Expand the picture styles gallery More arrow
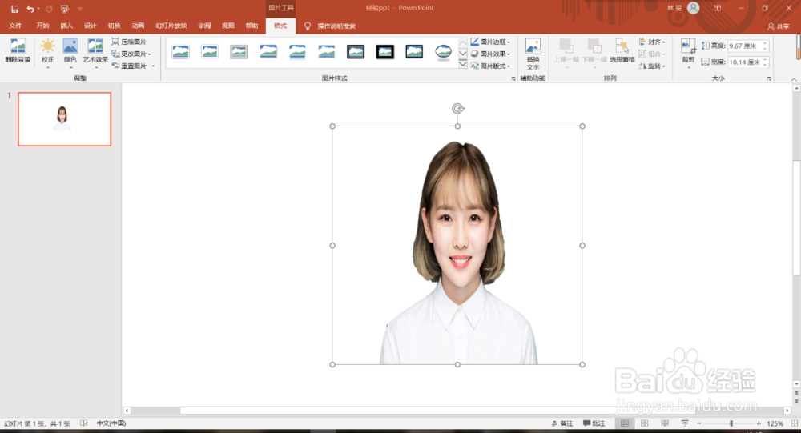 click(x=462, y=64)
